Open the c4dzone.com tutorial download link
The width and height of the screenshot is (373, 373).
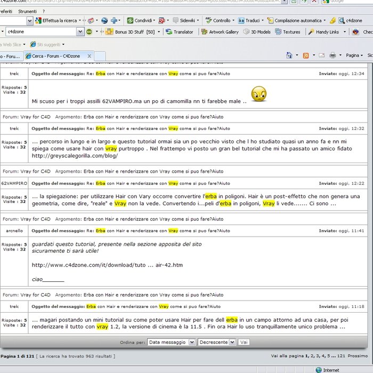pyautogui.click(x=107, y=265)
